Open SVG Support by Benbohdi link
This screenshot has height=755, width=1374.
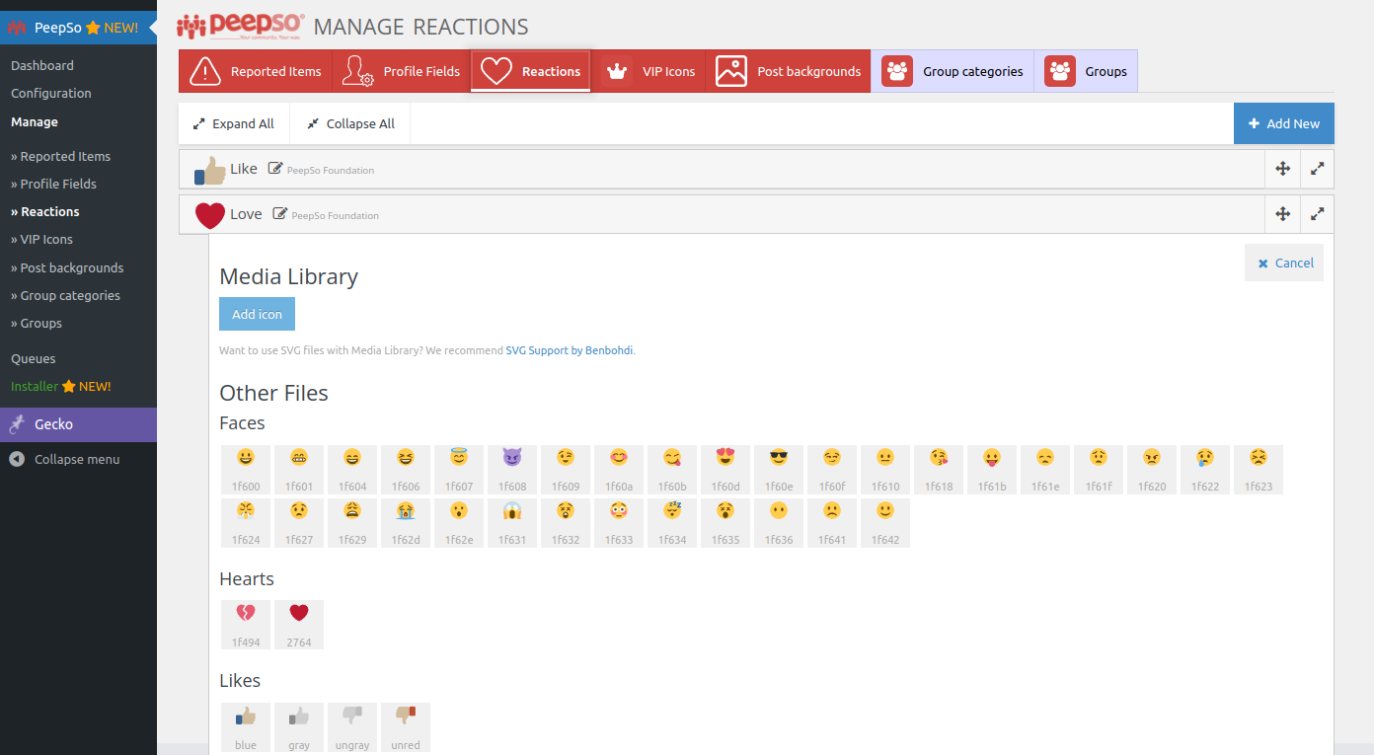click(x=570, y=350)
